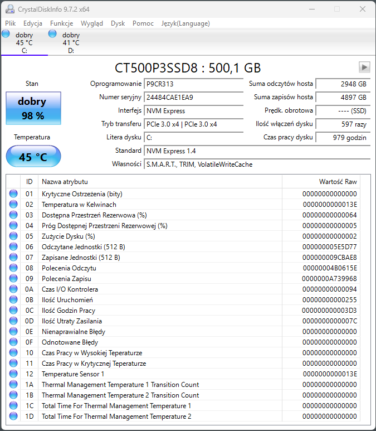Click the next disk arrow button
Image resolution: width=376 pixels, height=431 pixels.
(x=364, y=67)
